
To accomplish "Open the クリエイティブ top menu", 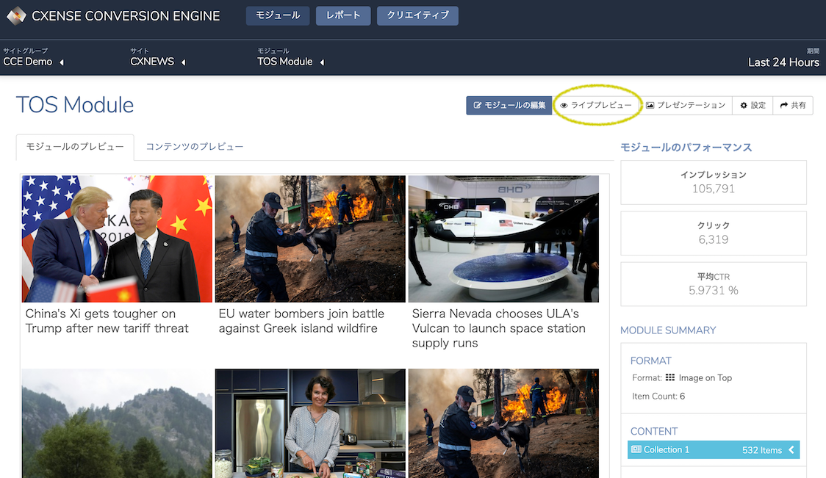I will click(x=417, y=16).
